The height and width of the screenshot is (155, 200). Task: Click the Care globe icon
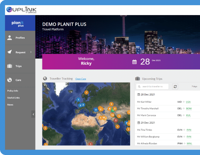[10, 80]
